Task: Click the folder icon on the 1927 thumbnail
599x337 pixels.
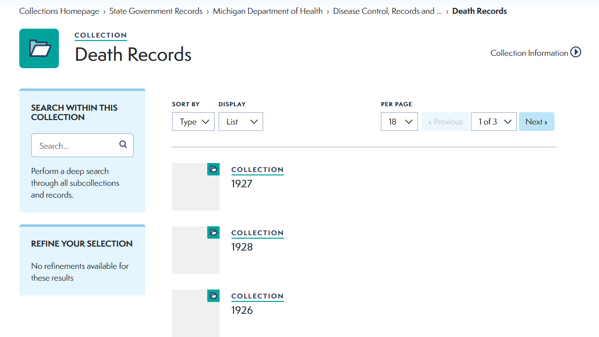Action: tap(213, 169)
